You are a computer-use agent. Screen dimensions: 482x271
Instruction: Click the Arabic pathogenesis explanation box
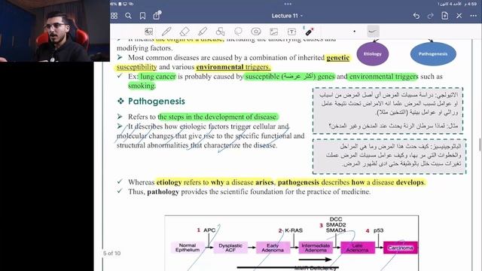(389, 157)
